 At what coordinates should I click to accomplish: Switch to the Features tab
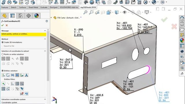tap(5, 7)
